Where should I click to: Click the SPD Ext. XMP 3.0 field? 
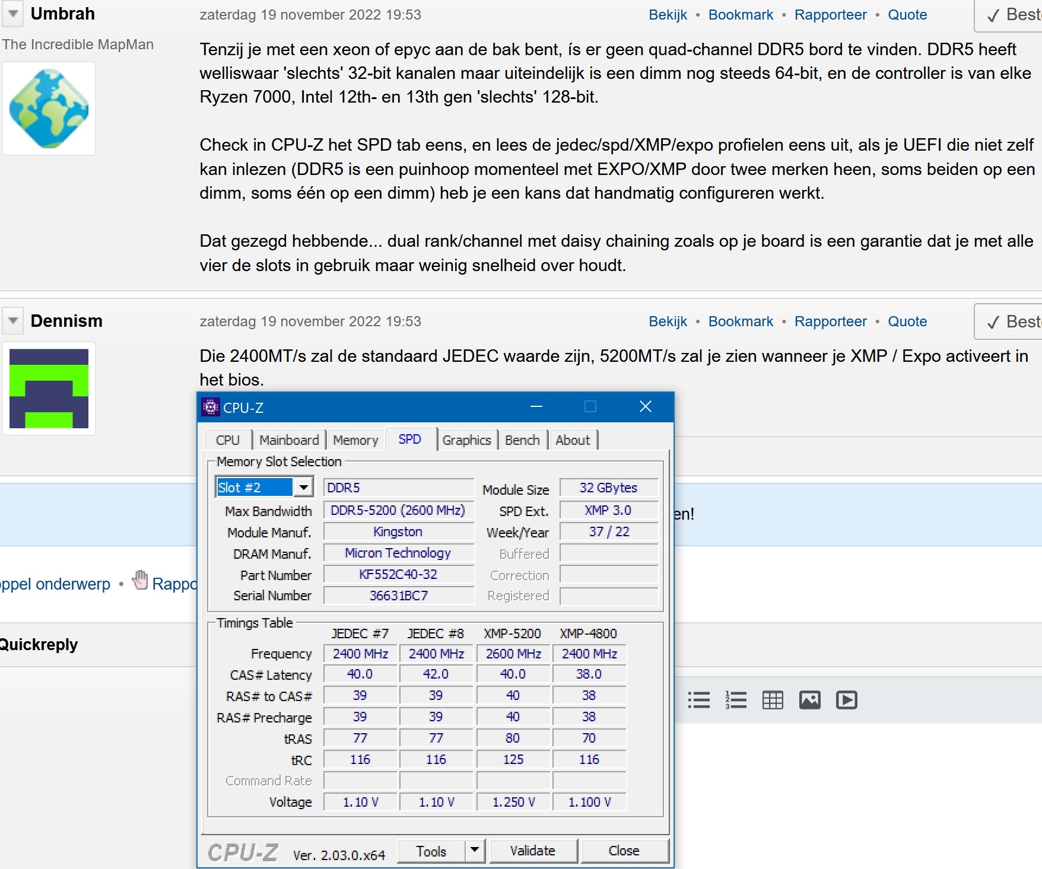(609, 510)
